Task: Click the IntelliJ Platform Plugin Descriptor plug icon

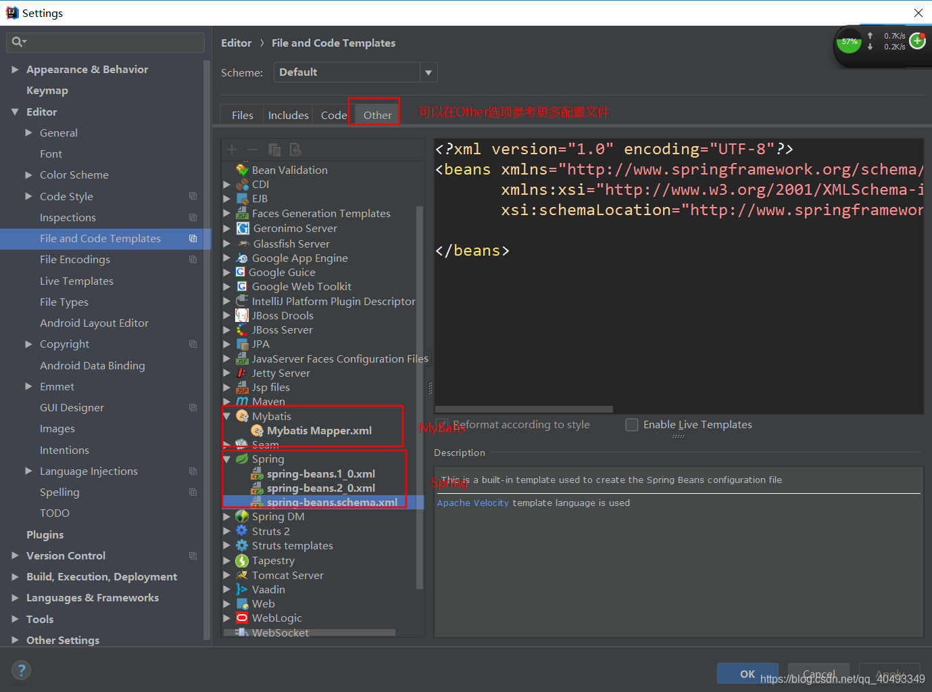Action: point(242,301)
